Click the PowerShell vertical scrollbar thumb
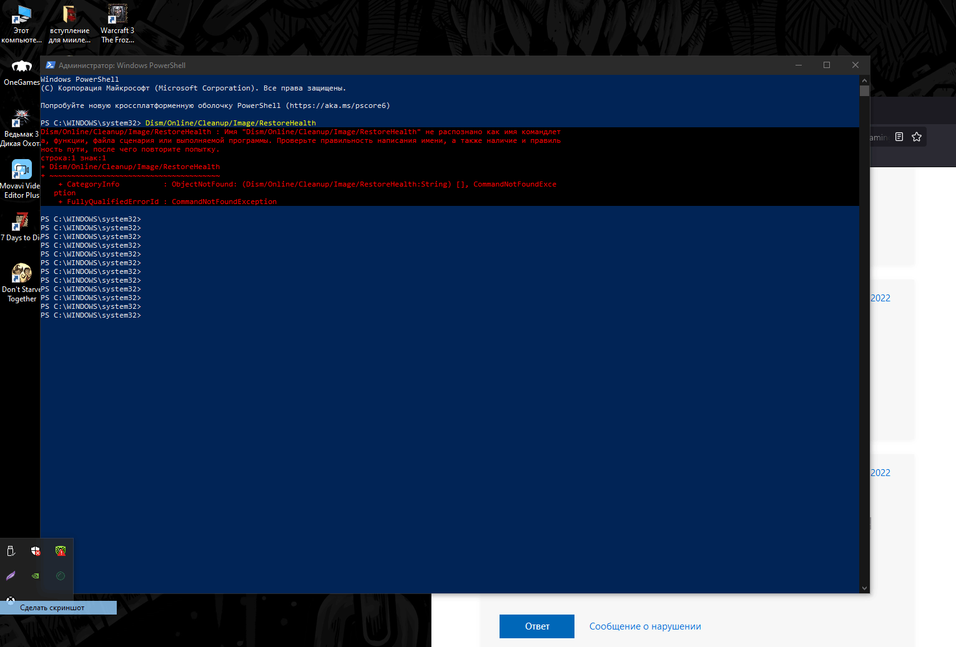Viewport: 956px width, 647px height. point(864,90)
